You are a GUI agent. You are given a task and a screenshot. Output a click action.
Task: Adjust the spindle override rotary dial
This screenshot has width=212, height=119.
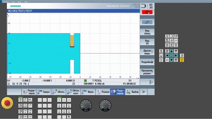[86, 105]
